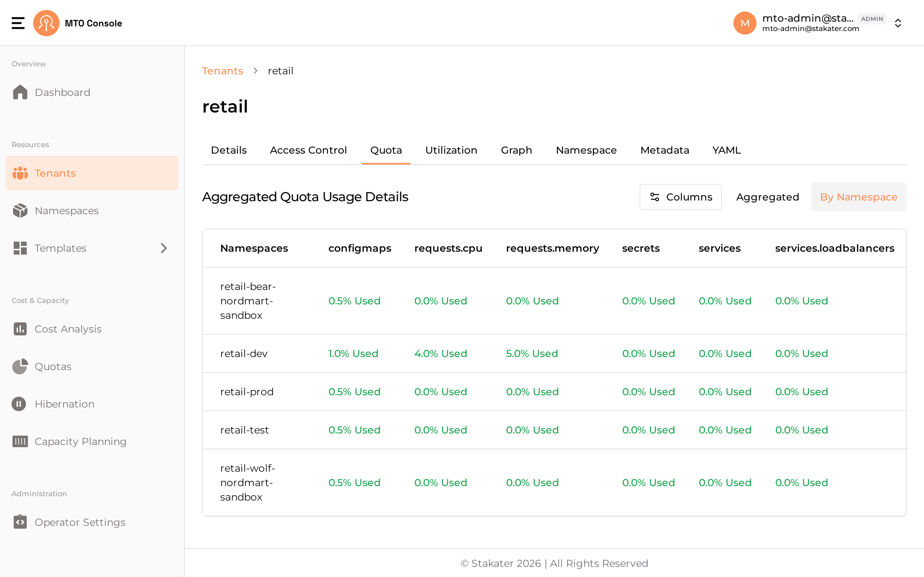
Task: Open Dashboard via the home icon
Action: 20,92
